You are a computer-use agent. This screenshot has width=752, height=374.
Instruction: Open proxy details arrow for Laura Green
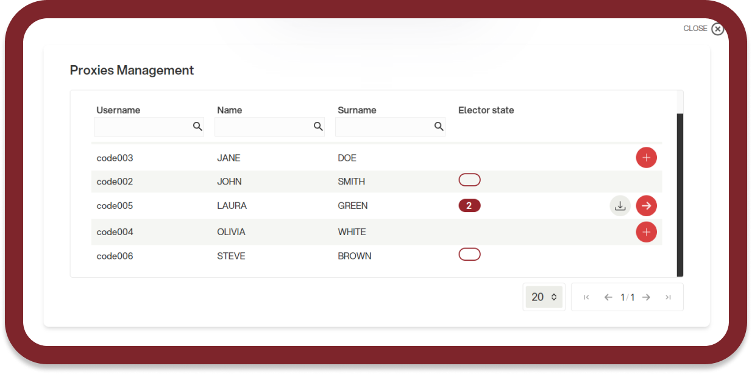647,206
